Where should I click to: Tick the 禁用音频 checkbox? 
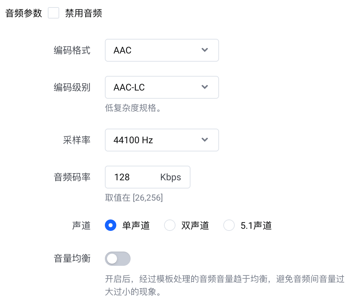(54, 13)
